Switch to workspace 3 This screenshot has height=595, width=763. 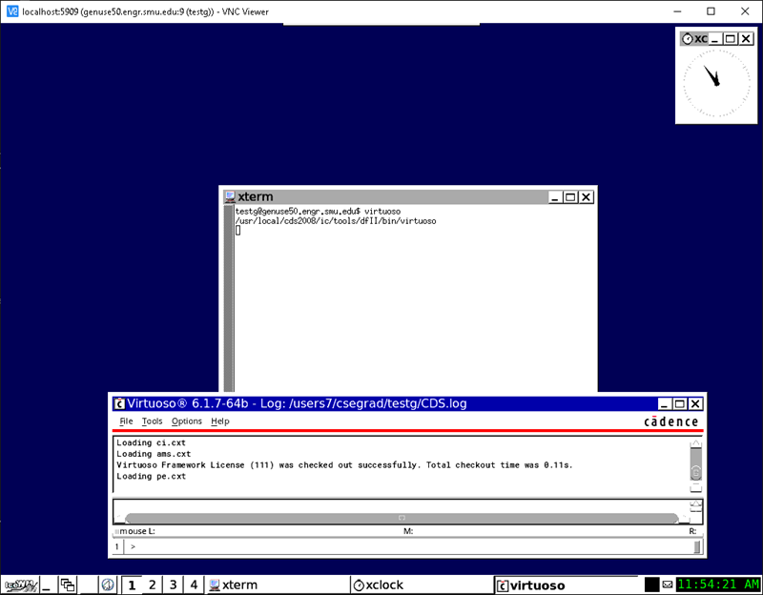point(174,585)
